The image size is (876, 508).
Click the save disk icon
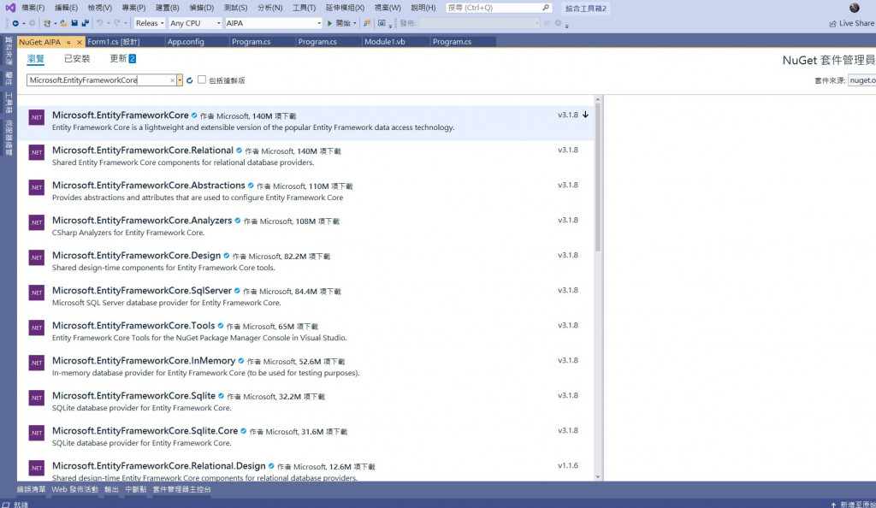point(74,23)
